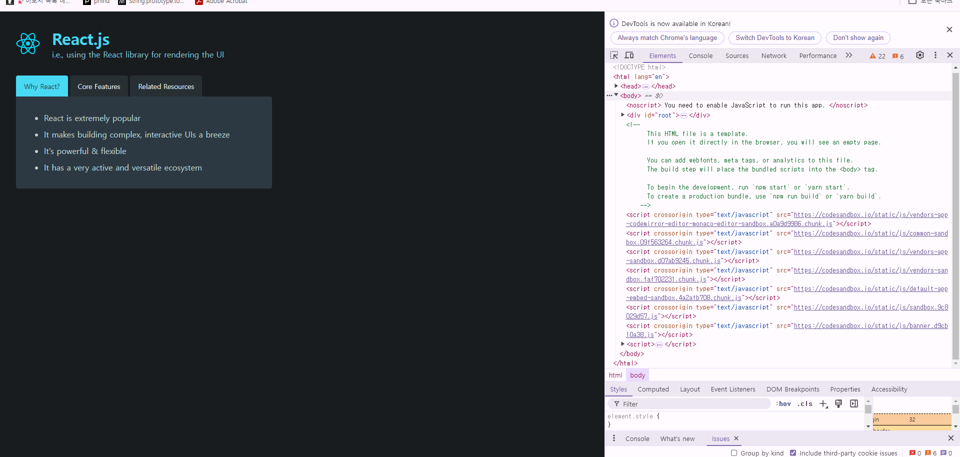Open the Event Listeners tab
Viewport: 960px width, 457px height.
[x=733, y=389]
